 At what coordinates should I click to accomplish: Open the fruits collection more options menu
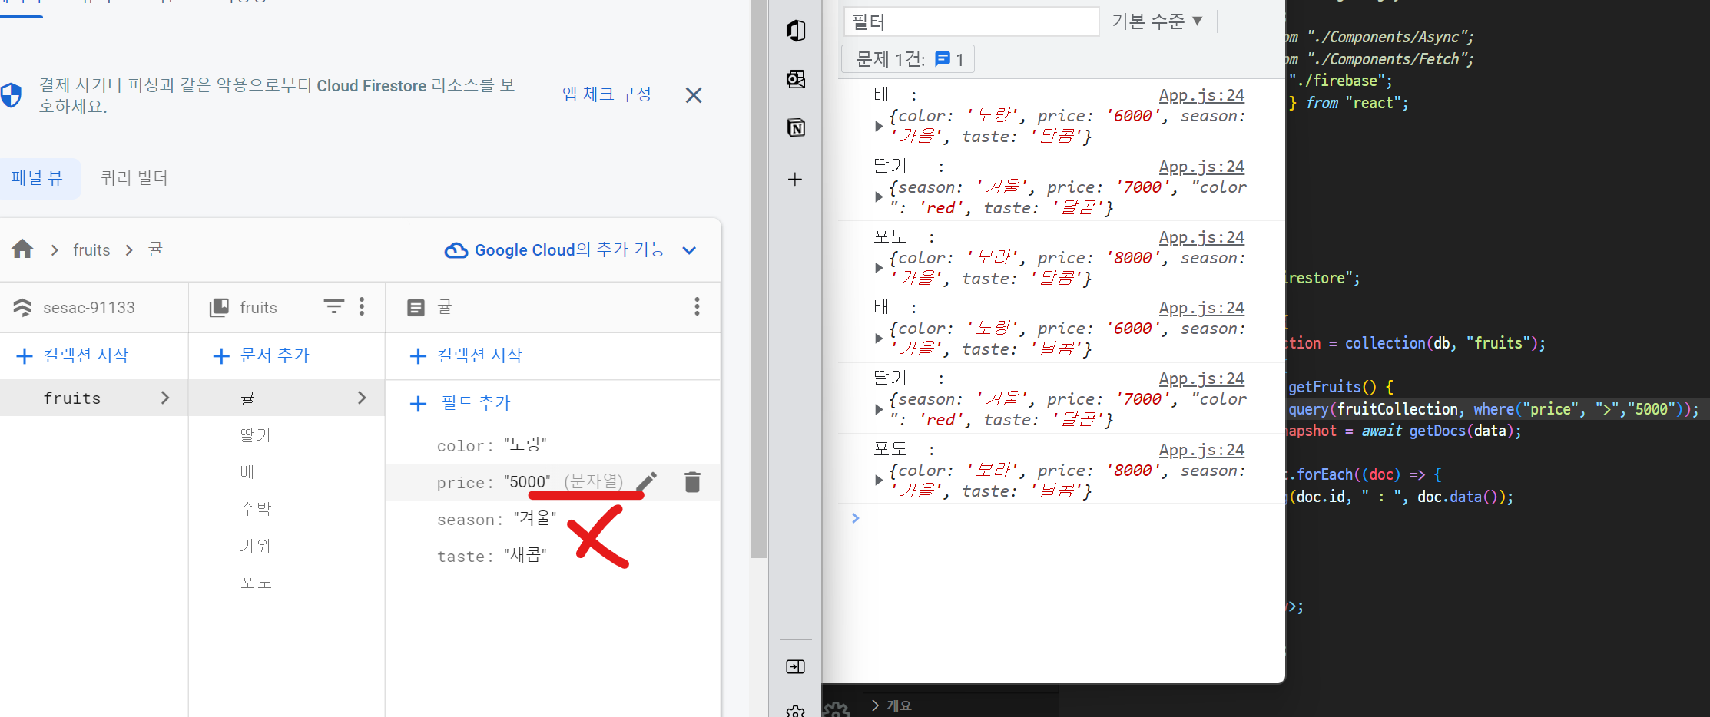point(362,306)
